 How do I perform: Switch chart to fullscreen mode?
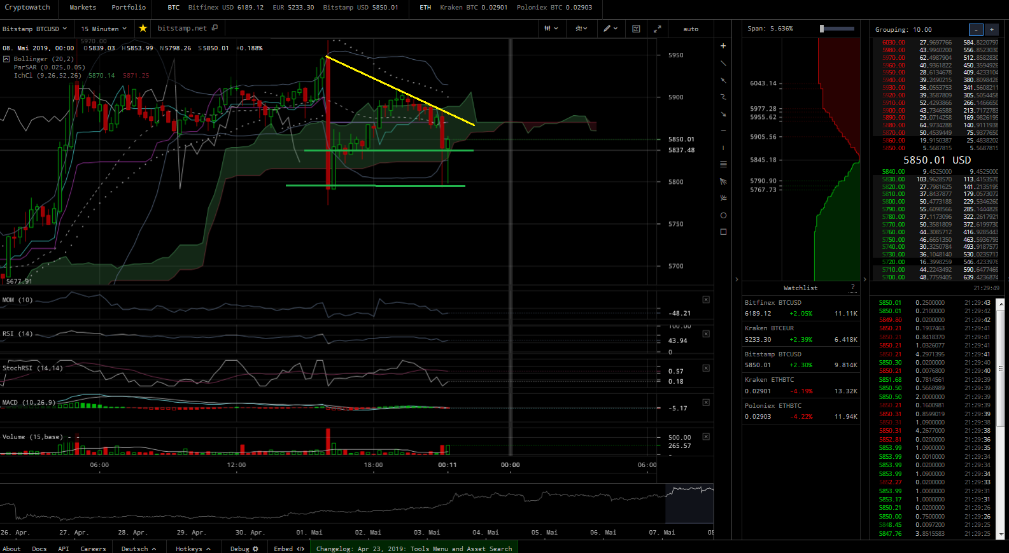(658, 29)
